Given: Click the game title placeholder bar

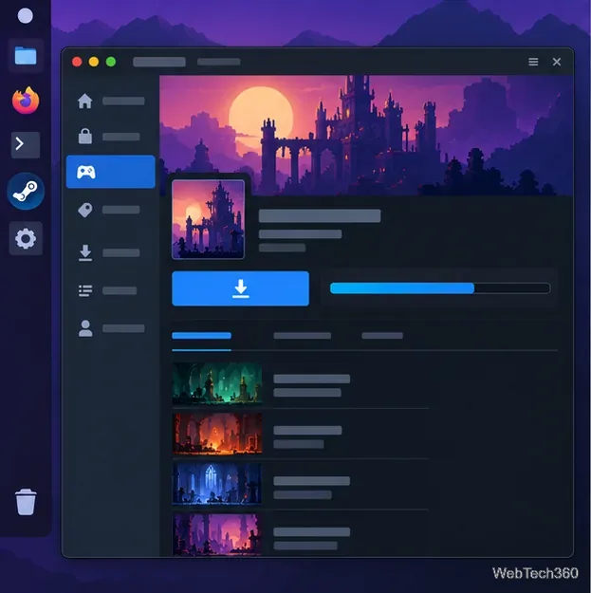Looking at the screenshot, I should coord(320,216).
